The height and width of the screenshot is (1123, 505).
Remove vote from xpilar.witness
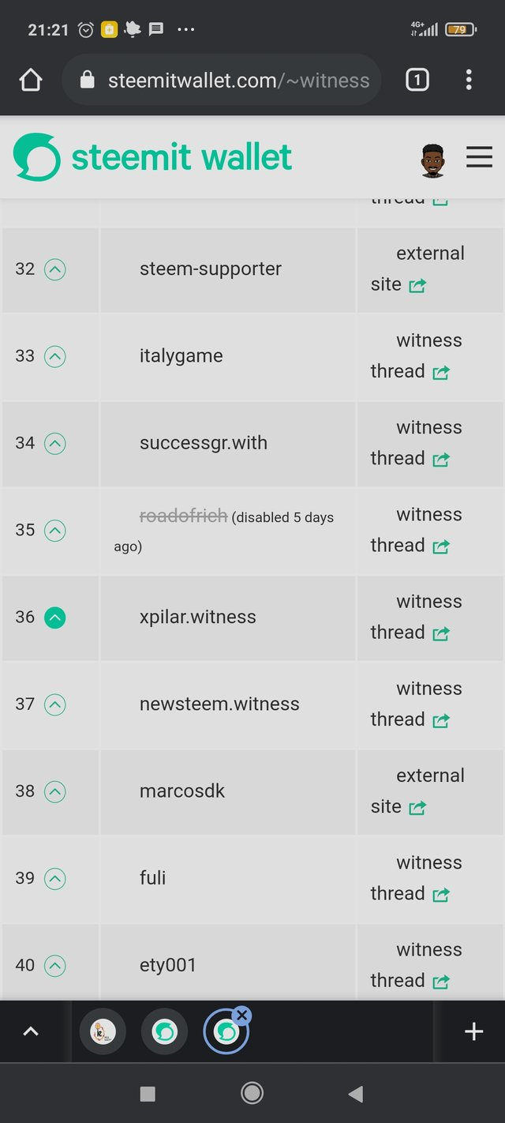[x=55, y=618]
